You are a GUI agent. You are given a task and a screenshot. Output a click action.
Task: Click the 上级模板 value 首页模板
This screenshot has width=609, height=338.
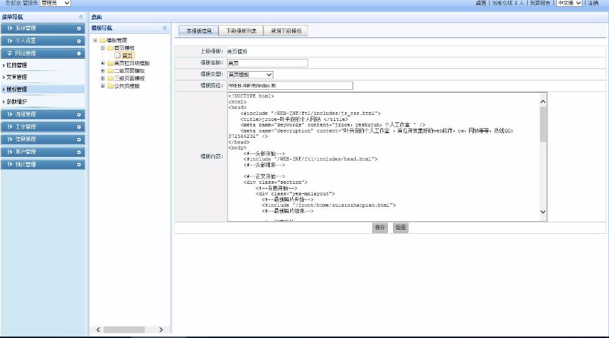(237, 51)
